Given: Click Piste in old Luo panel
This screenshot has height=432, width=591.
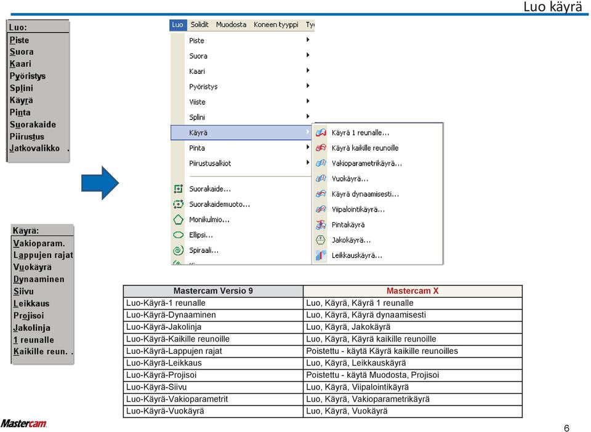Looking at the screenshot, I should point(19,40).
